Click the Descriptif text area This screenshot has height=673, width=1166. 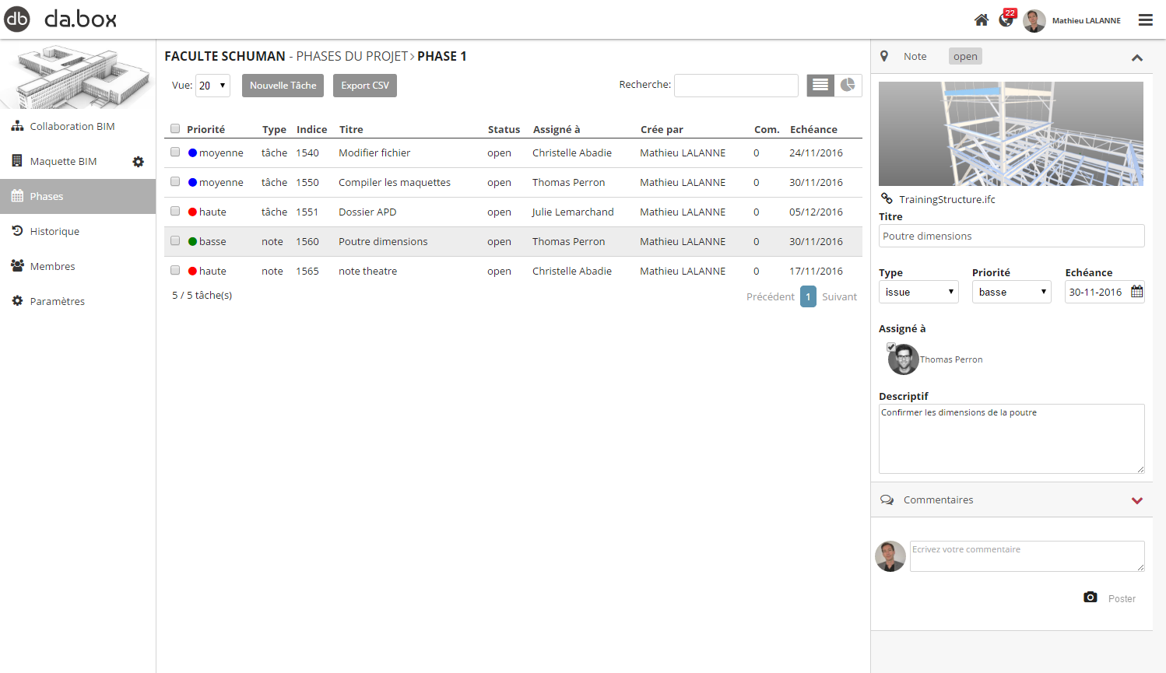pyautogui.click(x=1012, y=439)
